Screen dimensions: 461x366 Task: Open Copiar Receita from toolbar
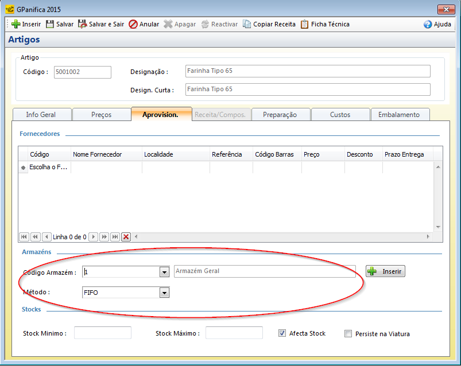pyautogui.click(x=247, y=24)
